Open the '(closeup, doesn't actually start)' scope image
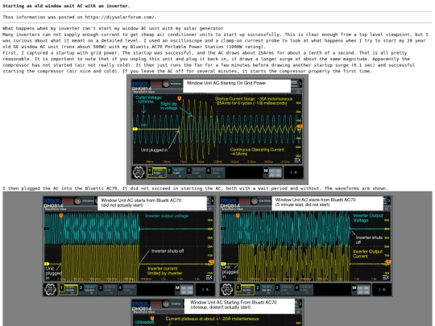435x326 pixels. (x=217, y=312)
